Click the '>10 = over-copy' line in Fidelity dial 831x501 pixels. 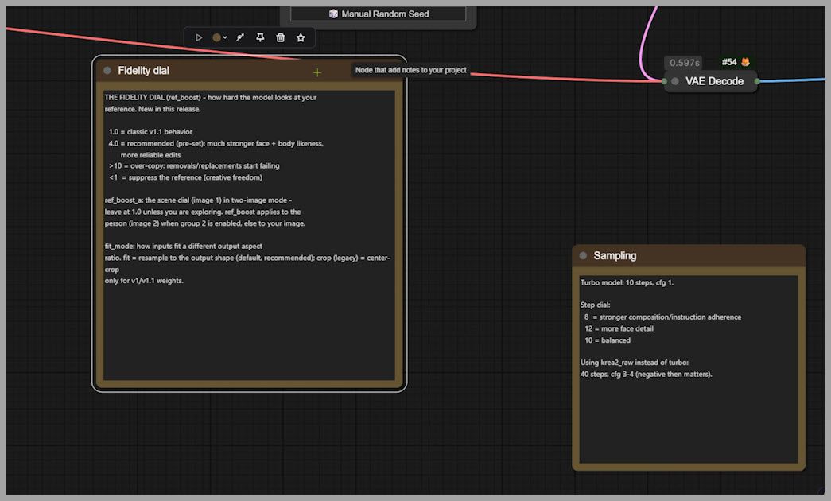[194, 165]
